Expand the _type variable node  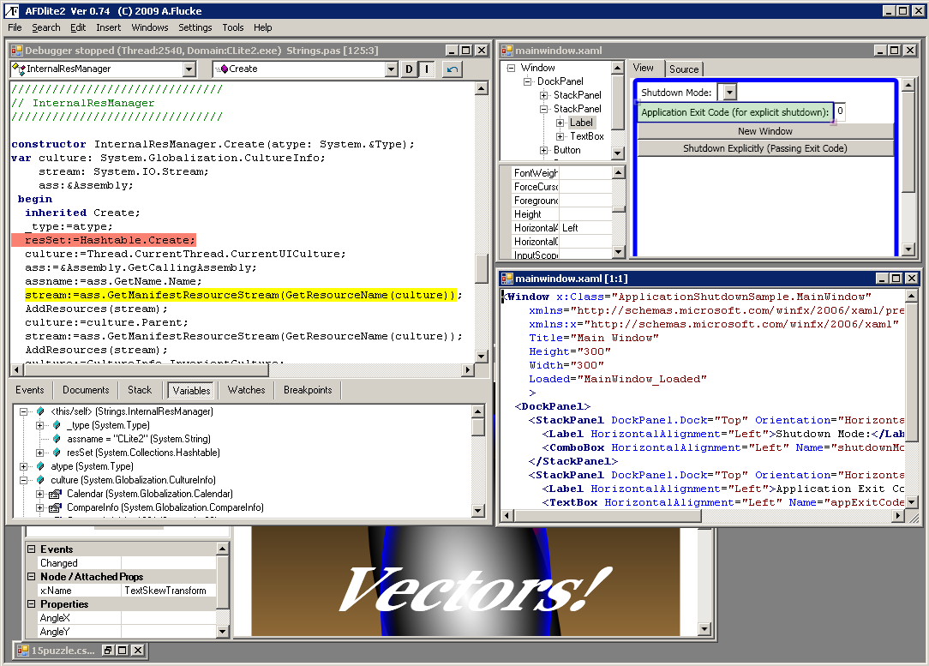click(x=39, y=425)
